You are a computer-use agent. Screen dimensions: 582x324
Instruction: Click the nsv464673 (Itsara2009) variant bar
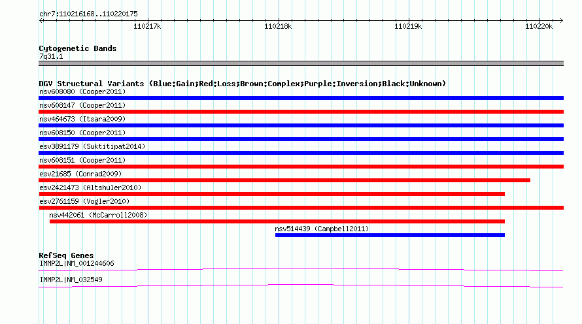coord(301,125)
